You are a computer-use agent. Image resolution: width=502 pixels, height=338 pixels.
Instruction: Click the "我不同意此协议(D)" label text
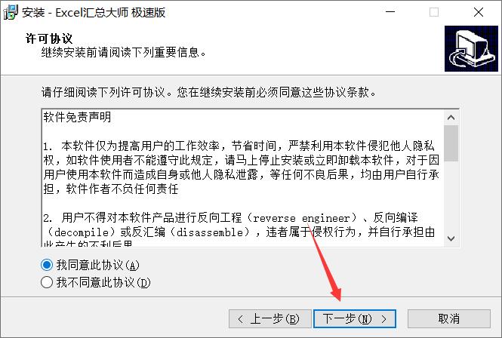pos(103,282)
